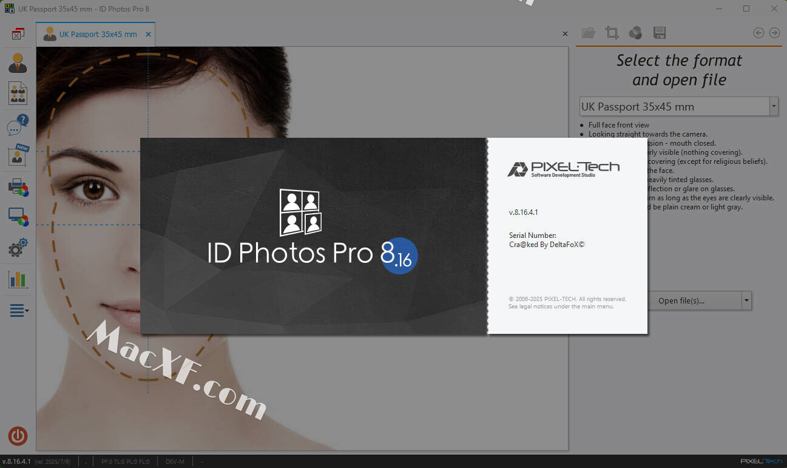Close the preview panel with the X
The width and height of the screenshot is (787, 468).
(565, 34)
